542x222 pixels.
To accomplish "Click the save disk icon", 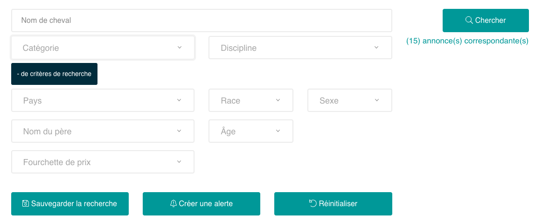I will coord(26,204).
